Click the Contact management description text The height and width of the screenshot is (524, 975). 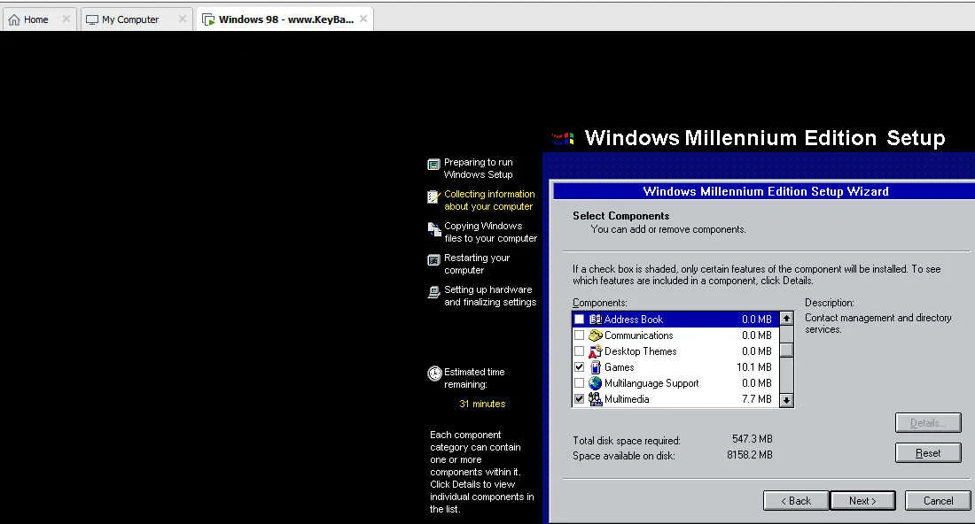(878, 323)
